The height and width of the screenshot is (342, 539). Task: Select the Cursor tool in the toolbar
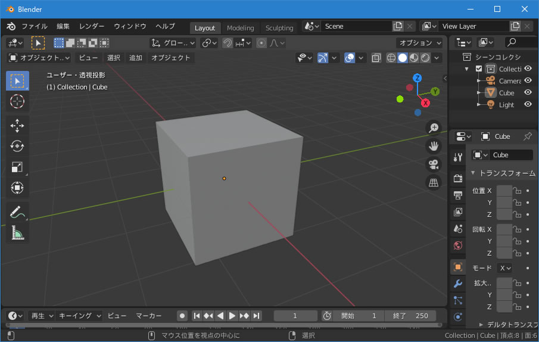tap(17, 101)
